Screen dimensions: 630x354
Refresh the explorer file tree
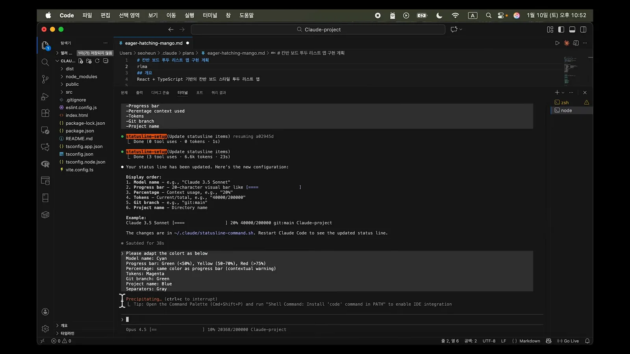coord(97,61)
